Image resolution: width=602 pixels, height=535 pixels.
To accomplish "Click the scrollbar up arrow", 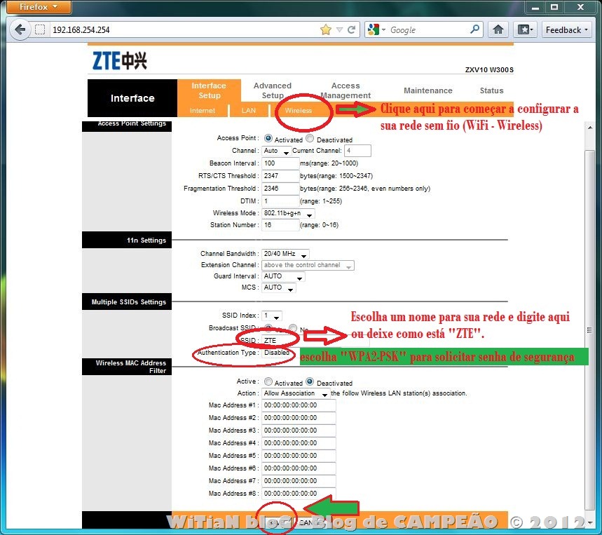I will click(590, 127).
